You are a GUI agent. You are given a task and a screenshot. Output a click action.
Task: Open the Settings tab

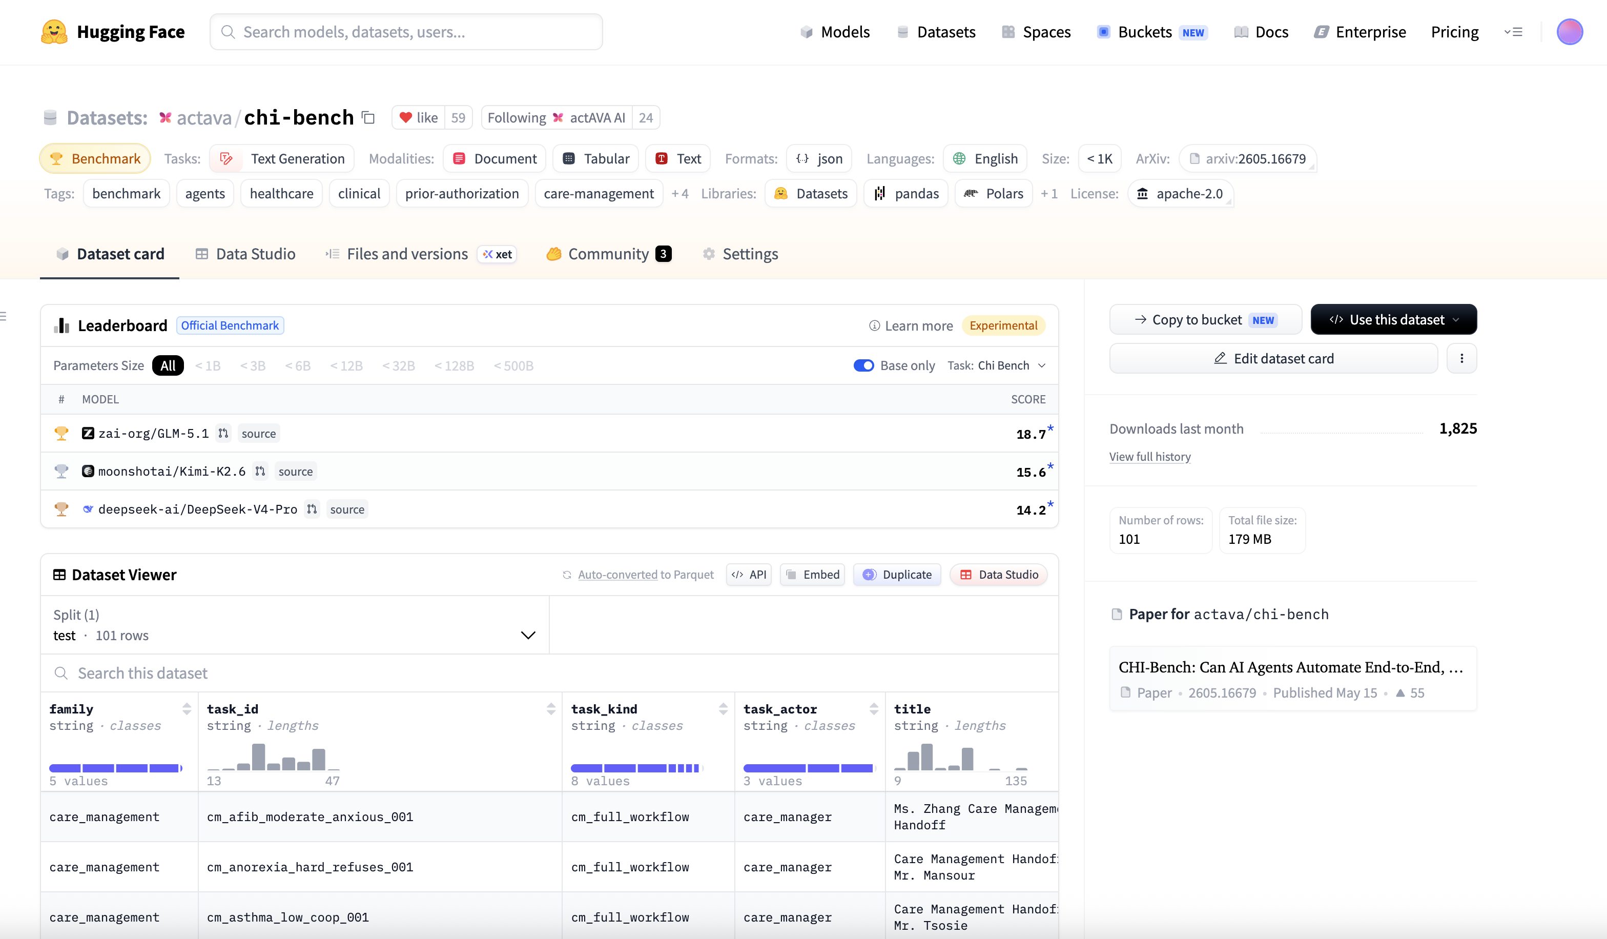740,254
